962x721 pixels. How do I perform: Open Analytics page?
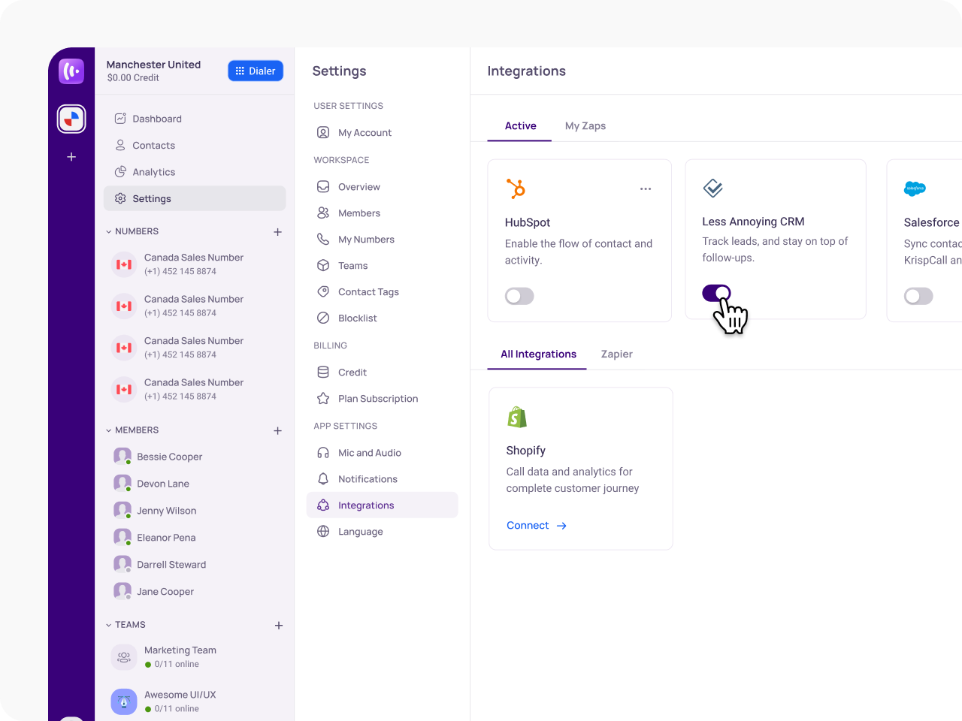(x=195, y=172)
